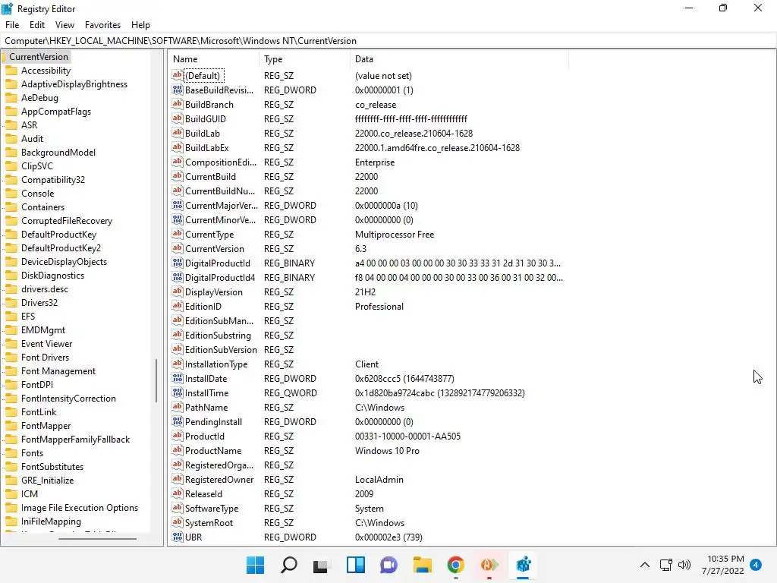This screenshot has height=583, width=777.
Task: Open the volume control in system tray
Action: (x=684, y=565)
